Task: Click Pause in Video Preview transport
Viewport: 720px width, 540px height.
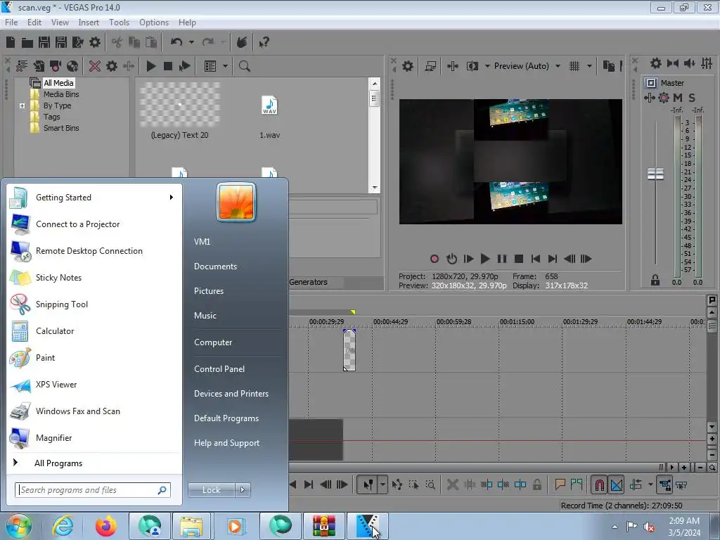Action: pyautogui.click(x=502, y=259)
